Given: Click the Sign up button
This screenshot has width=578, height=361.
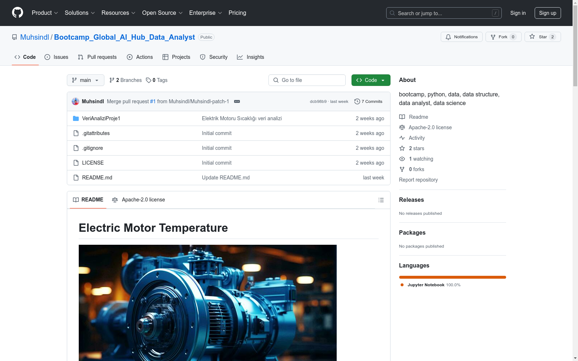Looking at the screenshot, I should [548, 13].
